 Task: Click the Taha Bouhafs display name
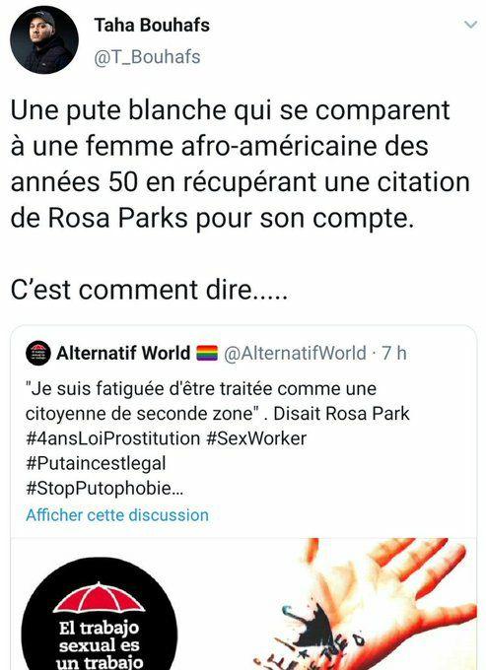point(152,26)
